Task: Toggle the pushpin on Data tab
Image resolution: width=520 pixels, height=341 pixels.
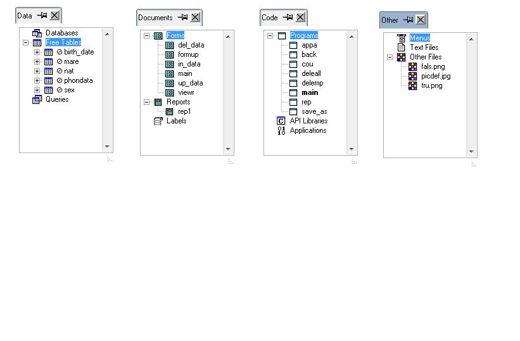Action: 42,15
